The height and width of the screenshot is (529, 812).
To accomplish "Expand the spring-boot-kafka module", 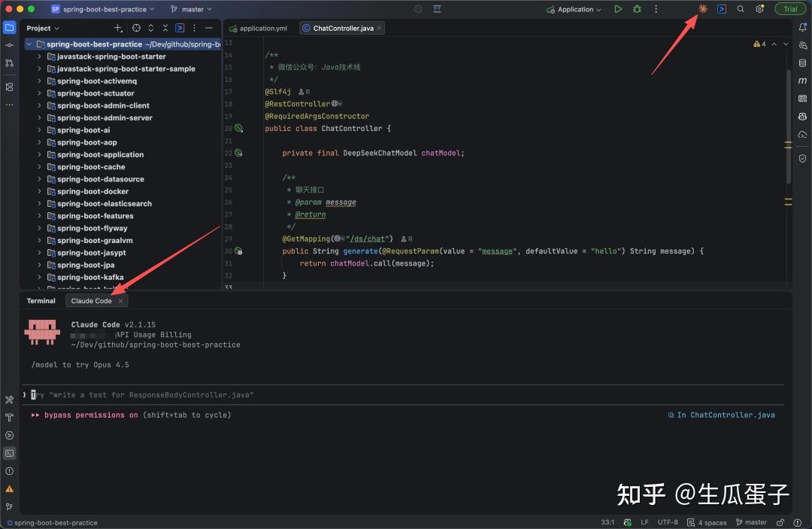I will click(39, 277).
